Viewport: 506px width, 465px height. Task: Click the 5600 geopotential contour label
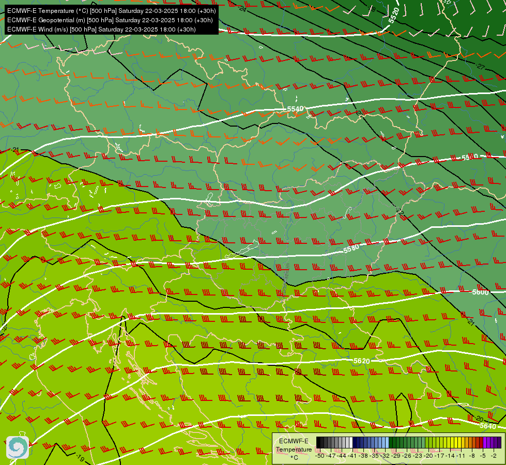pyautogui.click(x=480, y=292)
